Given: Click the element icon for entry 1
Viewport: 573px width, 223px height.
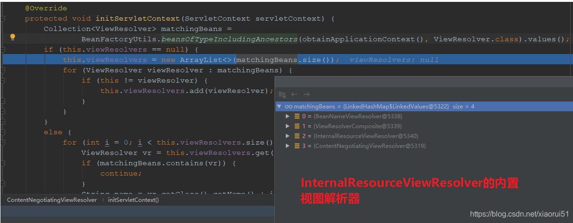Looking at the screenshot, I should pos(297,126).
